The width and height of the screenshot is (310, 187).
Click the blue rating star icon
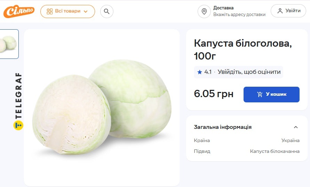200,72
